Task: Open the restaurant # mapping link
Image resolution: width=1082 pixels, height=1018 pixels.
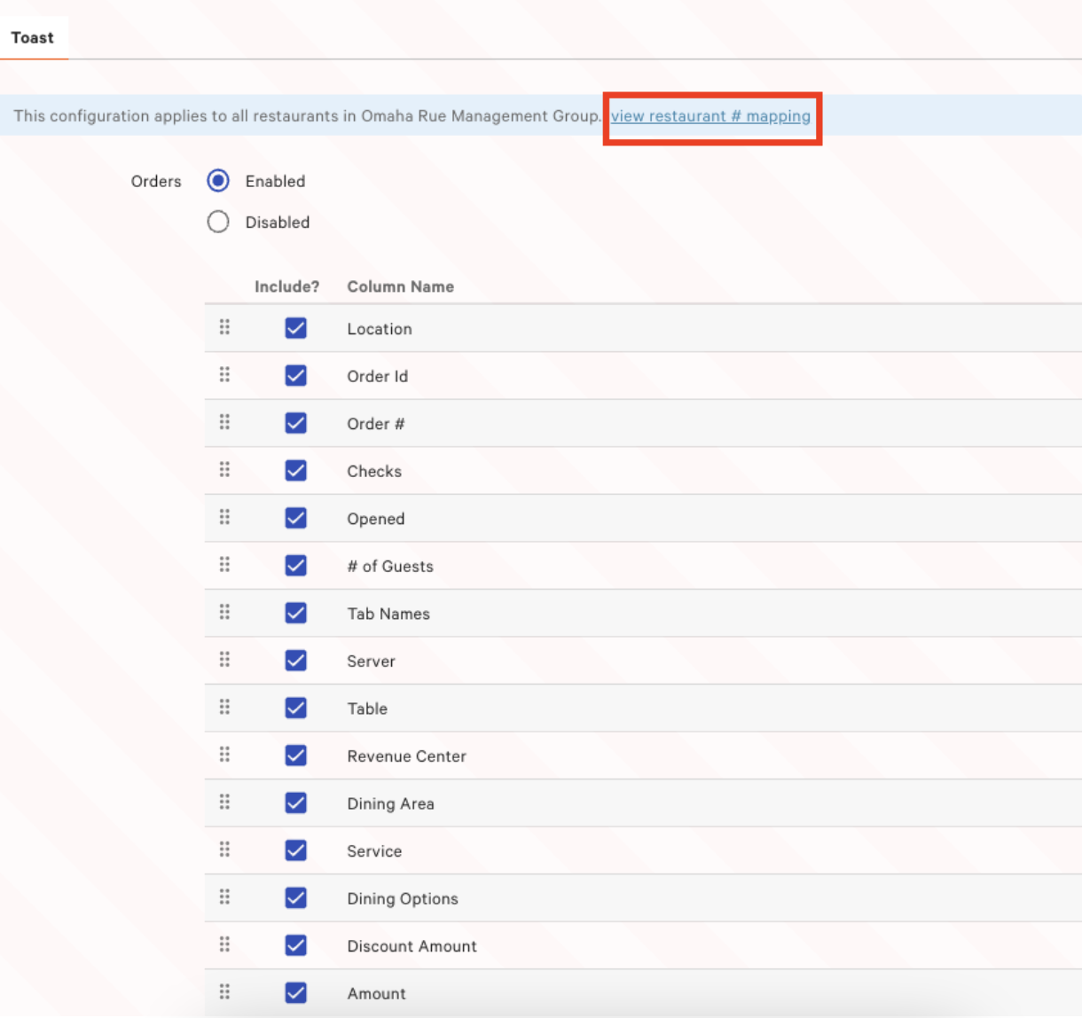Action: [711, 115]
